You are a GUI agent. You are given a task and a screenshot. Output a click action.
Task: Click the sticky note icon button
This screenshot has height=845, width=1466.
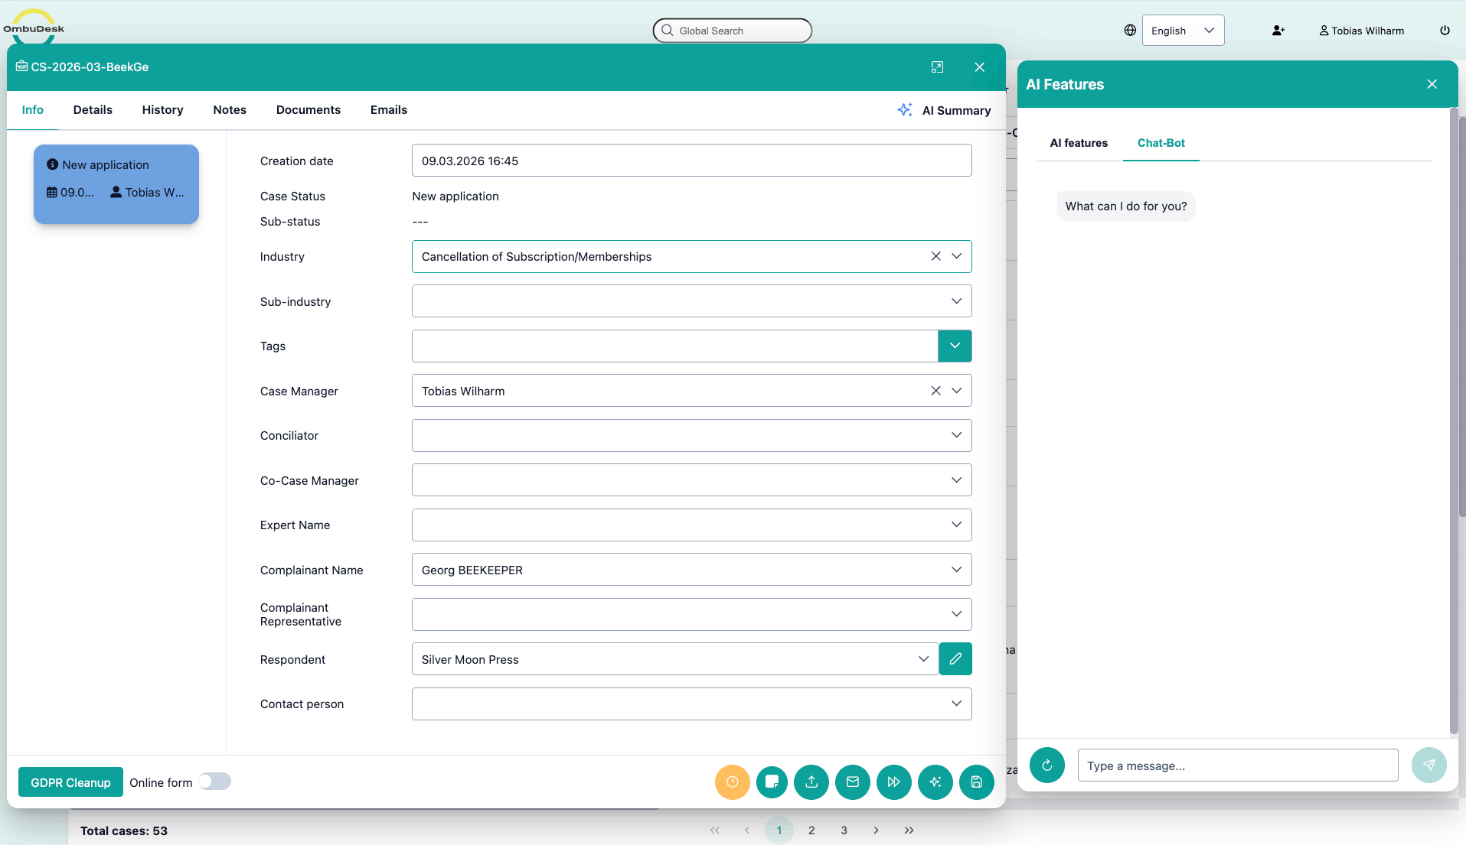[772, 782]
